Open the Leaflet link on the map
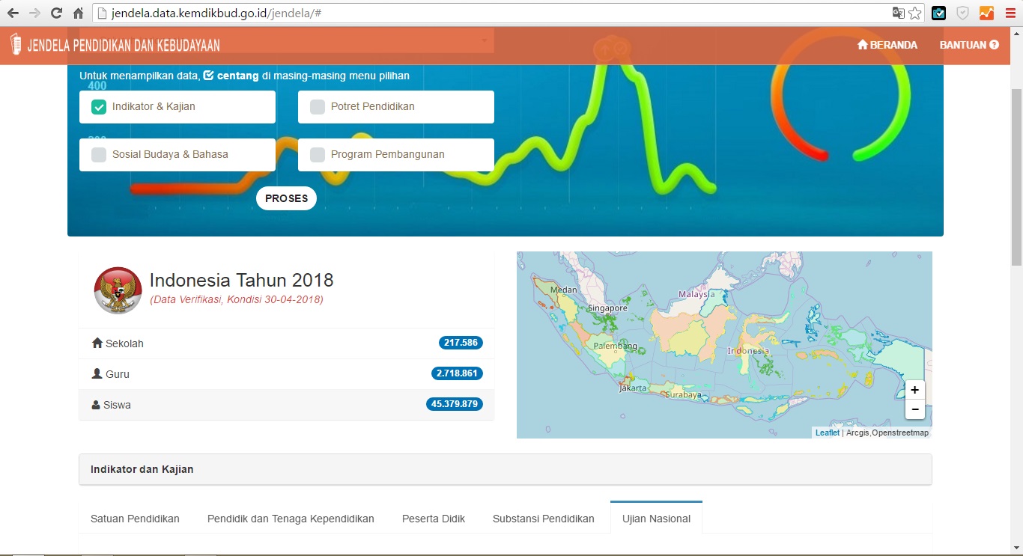 click(826, 432)
